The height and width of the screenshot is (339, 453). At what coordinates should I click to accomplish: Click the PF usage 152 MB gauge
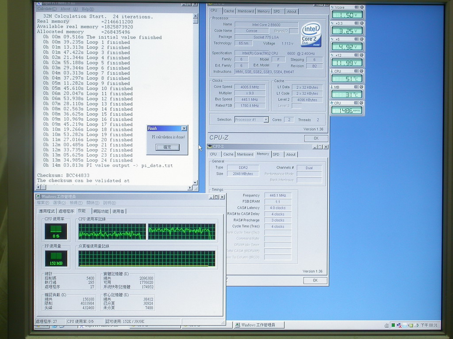[x=56, y=258]
